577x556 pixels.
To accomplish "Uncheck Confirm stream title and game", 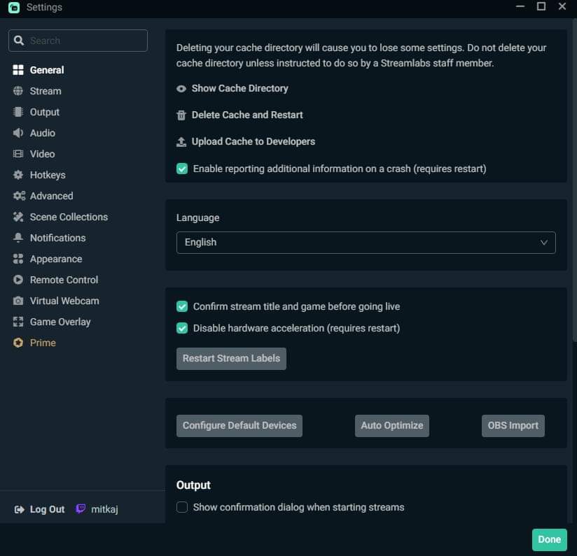I will pos(182,306).
